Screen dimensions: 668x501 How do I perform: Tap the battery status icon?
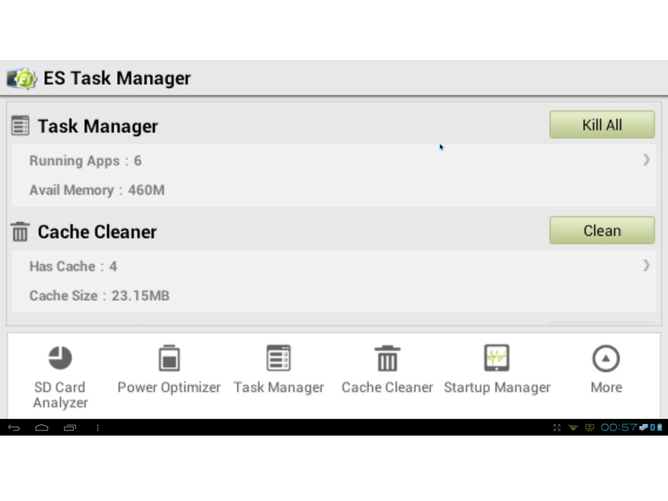660,427
